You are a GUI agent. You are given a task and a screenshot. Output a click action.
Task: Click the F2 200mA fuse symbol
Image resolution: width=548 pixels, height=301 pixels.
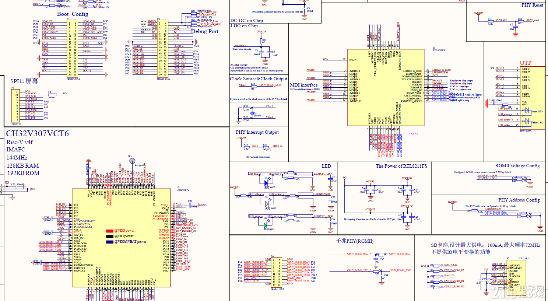tap(52, 94)
